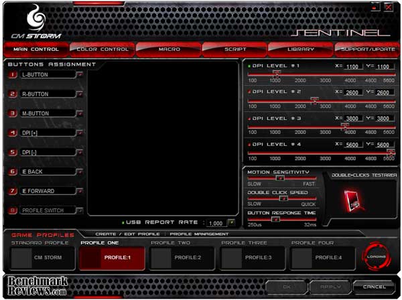
Task: Select the PROFILE:1 game profile
Action: click(x=113, y=258)
